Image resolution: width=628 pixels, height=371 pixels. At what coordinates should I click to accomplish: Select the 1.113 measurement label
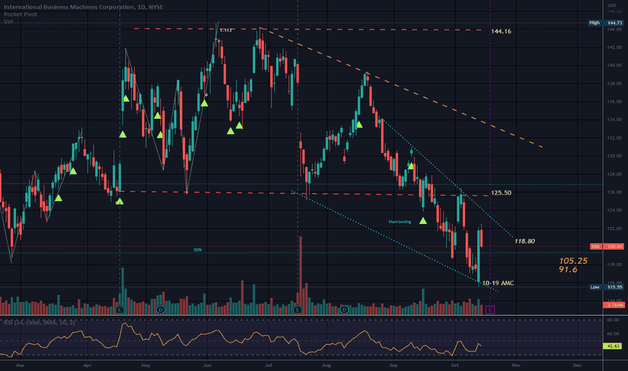point(226,30)
